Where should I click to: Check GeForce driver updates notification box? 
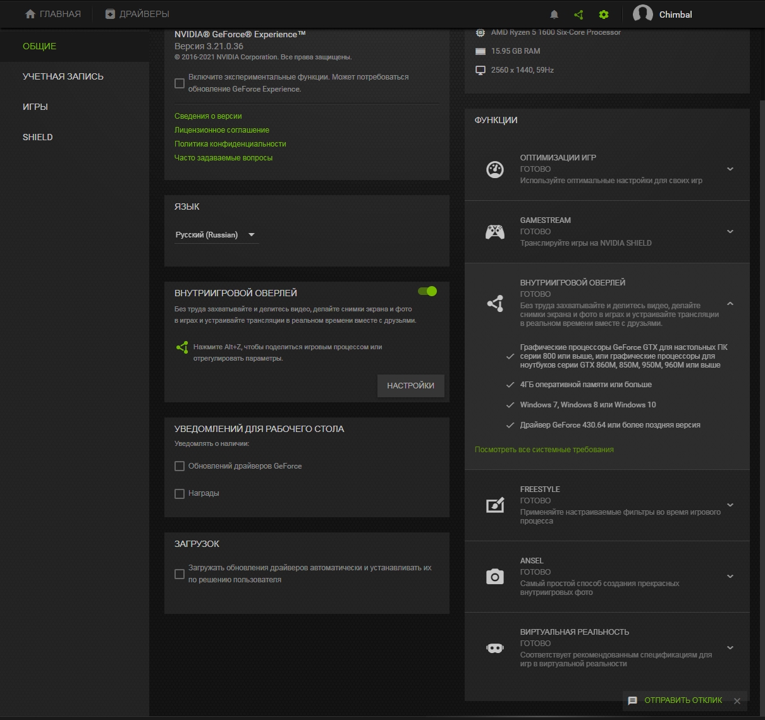click(x=180, y=466)
